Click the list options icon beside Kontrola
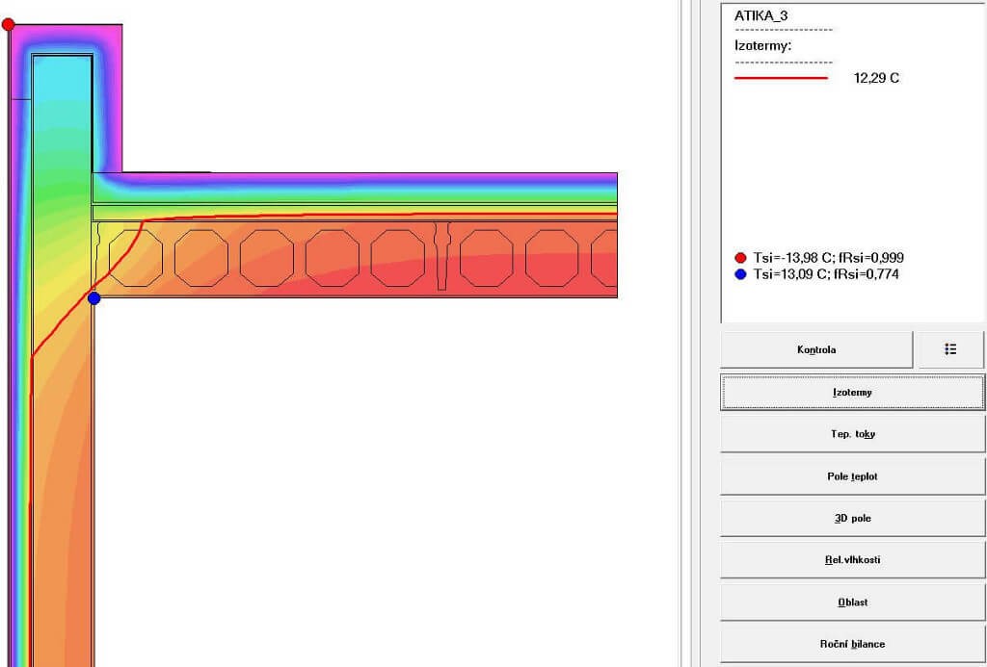Viewport: 987px width, 667px height. 950,349
